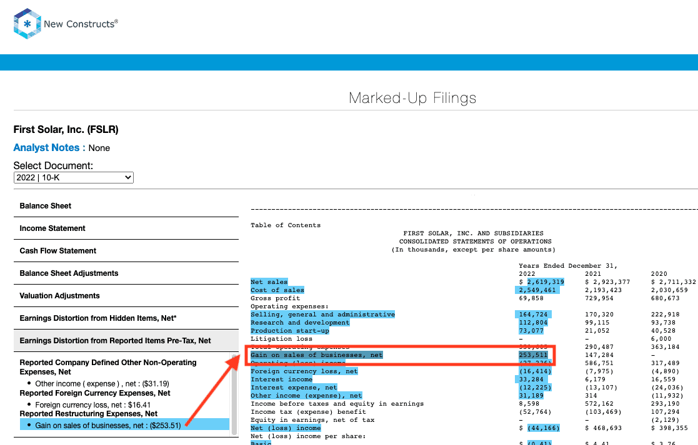Click highlighted Interest income label

tap(281, 379)
